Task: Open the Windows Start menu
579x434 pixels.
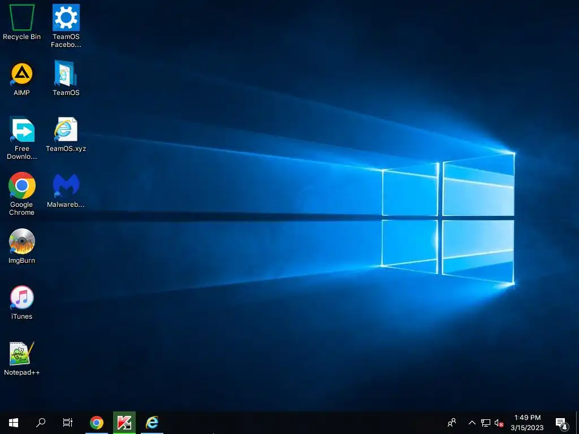Action: (14, 423)
